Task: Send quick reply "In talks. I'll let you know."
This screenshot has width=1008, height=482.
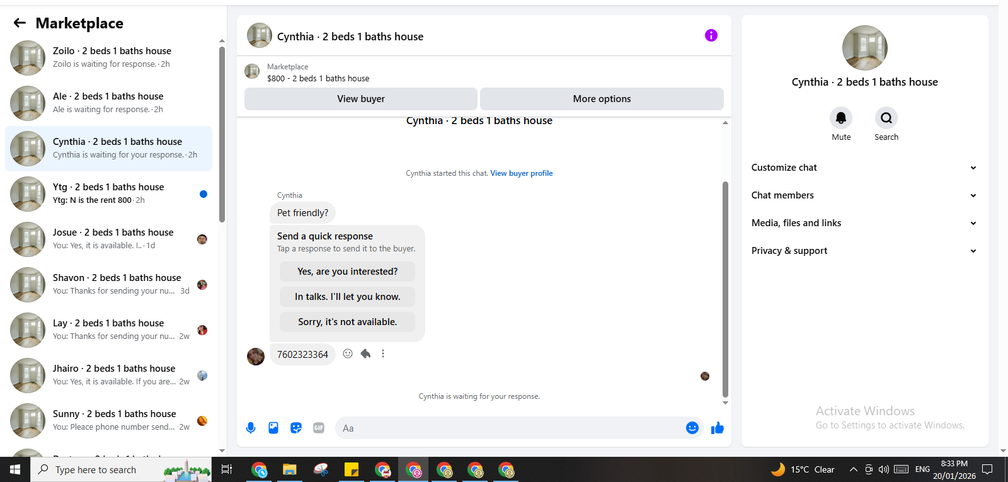Action: pos(348,297)
